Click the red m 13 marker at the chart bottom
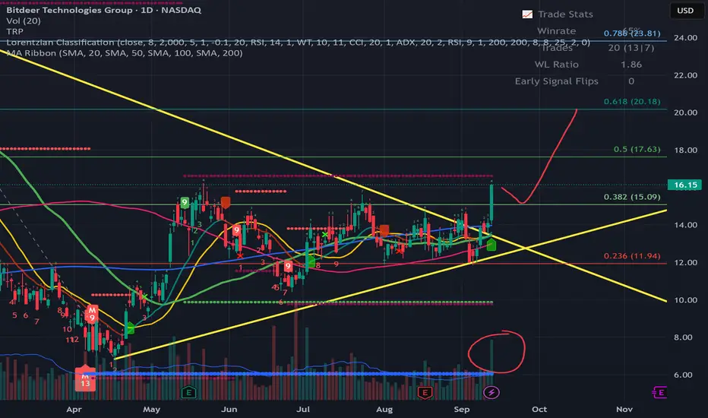Viewport: 708px width, 418px height. pos(85,378)
